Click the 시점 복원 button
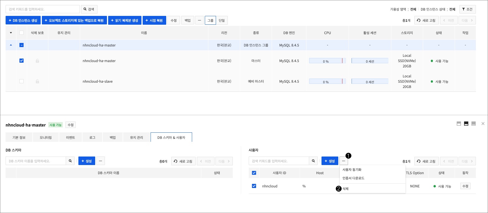Viewport: 488px width, 213px height. (154, 20)
